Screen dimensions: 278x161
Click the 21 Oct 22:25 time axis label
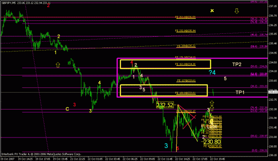tap(77, 159)
